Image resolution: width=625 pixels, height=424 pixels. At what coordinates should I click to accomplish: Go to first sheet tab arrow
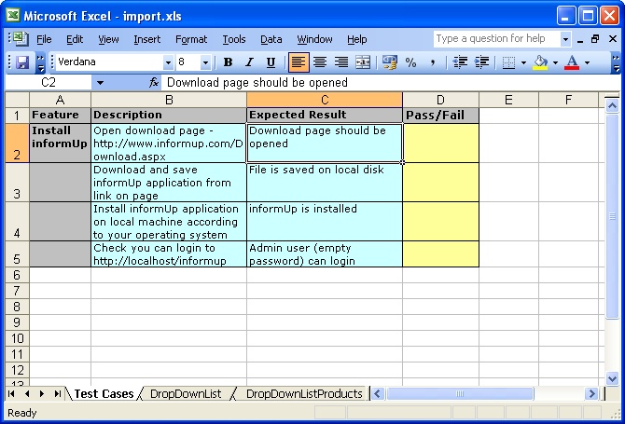(11, 394)
